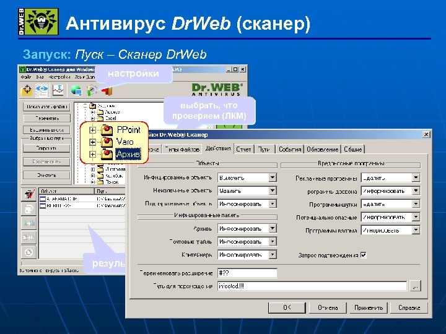The width and height of the screenshot is (446, 334).
Task: Open the statistics chart icon with sigma
Action: pos(58,90)
